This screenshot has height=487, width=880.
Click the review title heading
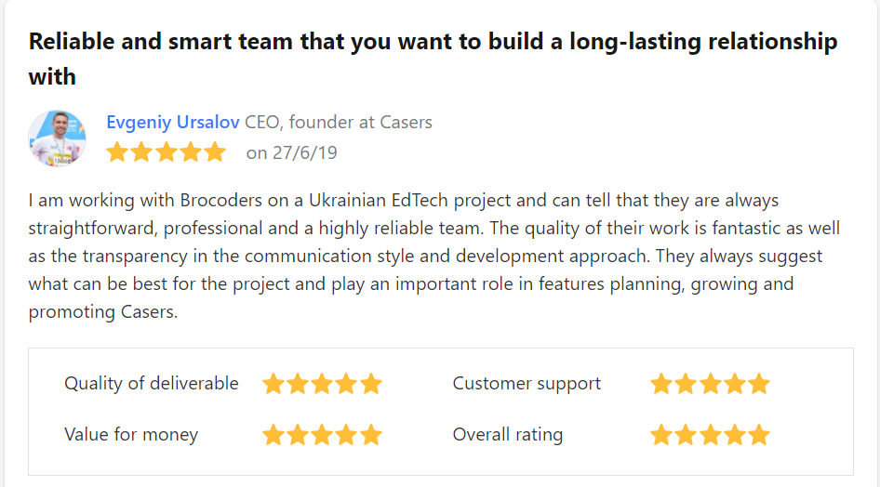[433, 59]
